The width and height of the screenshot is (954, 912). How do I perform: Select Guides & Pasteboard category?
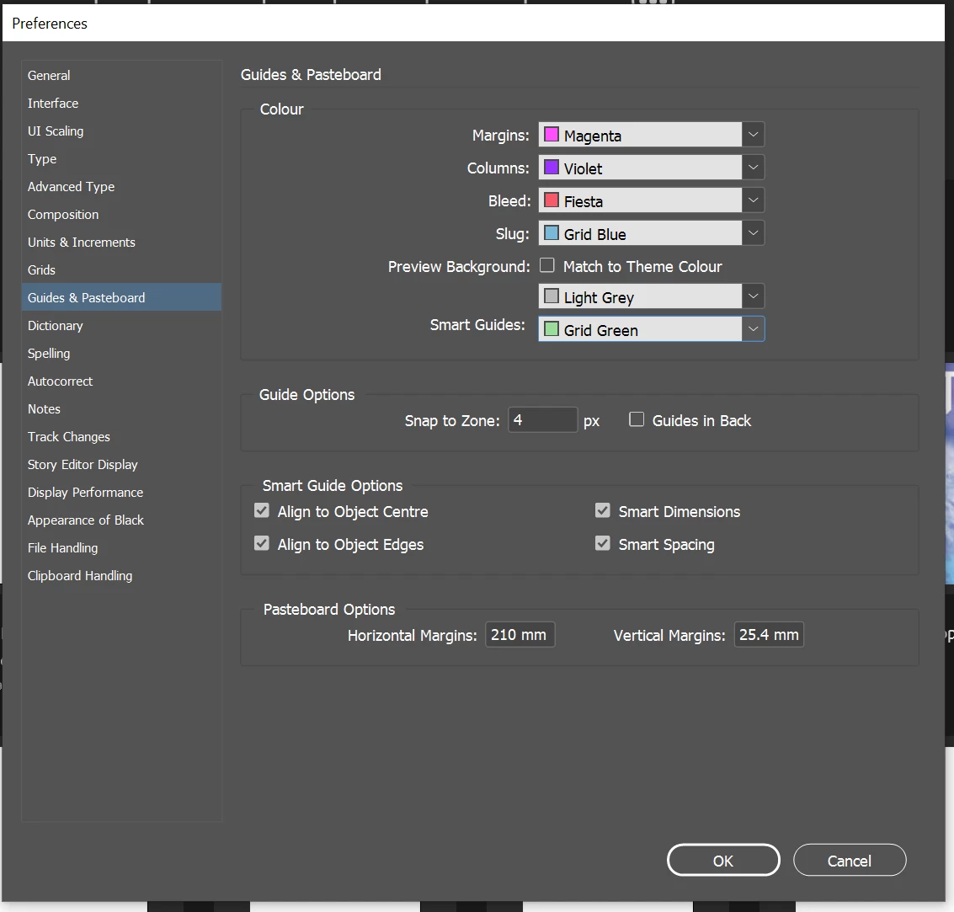[121, 297]
